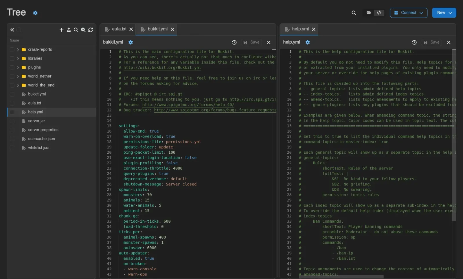Viewport: 463px width, 279px height.
Task: Check the bukkit.yml file checkbox
Action: coord(12,94)
